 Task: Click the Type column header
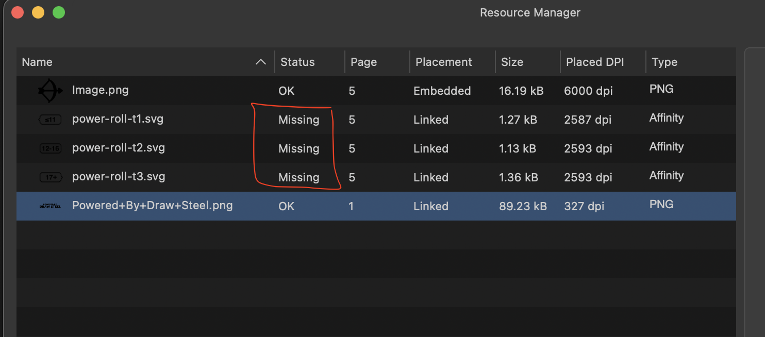pos(664,62)
